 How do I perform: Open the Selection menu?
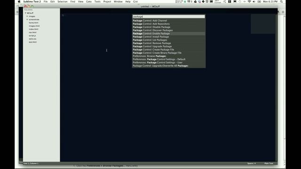pos(63,1)
